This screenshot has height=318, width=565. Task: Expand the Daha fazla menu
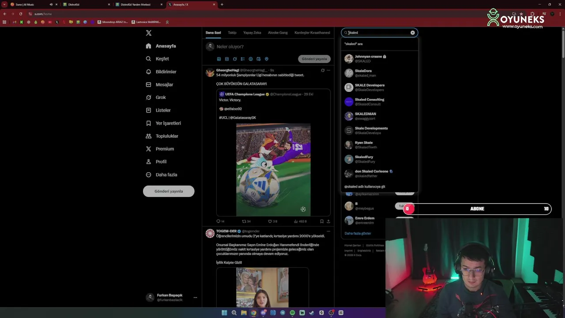point(162,174)
